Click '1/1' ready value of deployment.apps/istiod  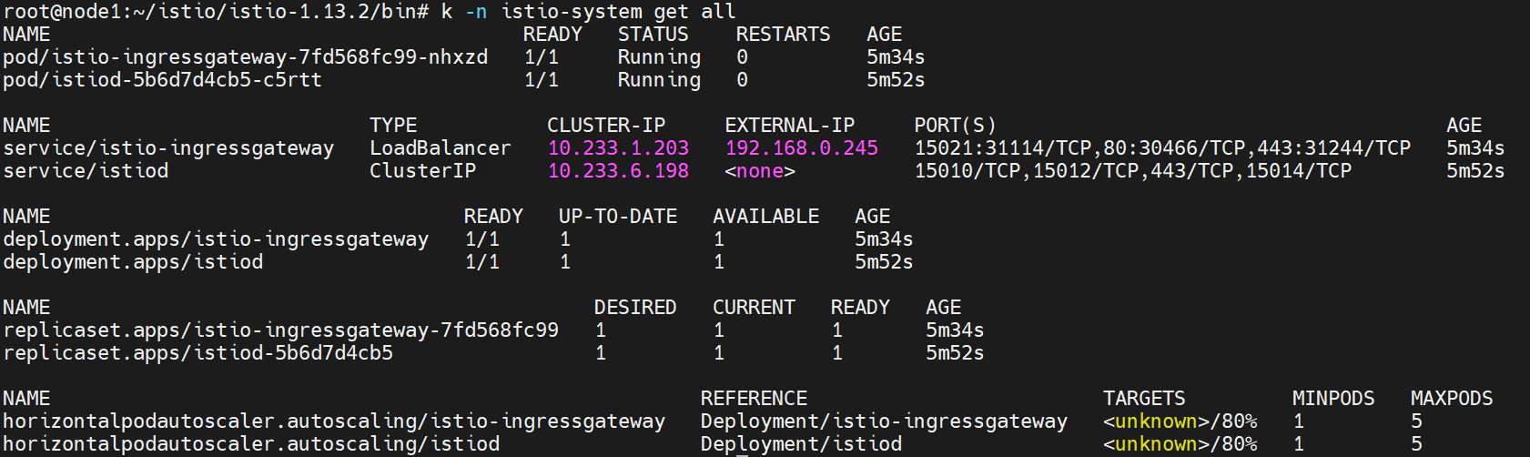tap(482, 262)
